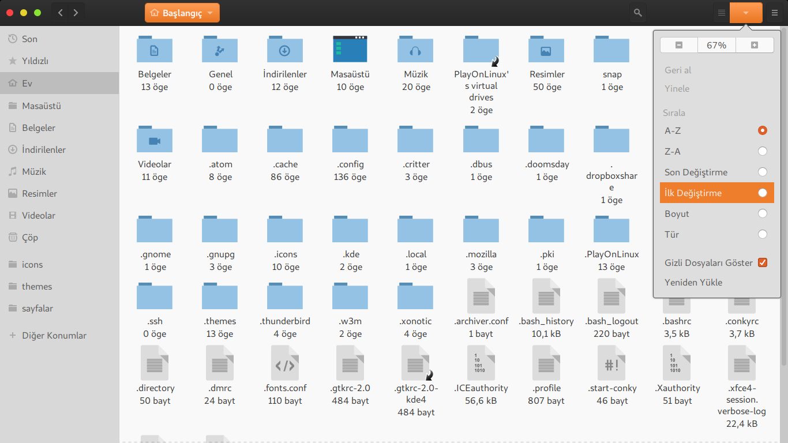Open icons bookmark in sidebar
Screen dimensions: 788x443
59,265
